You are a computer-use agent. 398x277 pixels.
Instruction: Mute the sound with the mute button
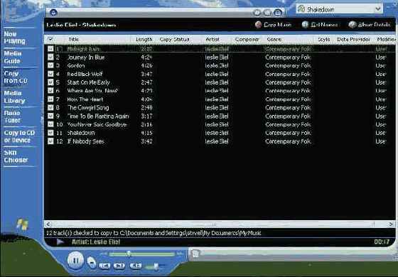click(136, 266)
